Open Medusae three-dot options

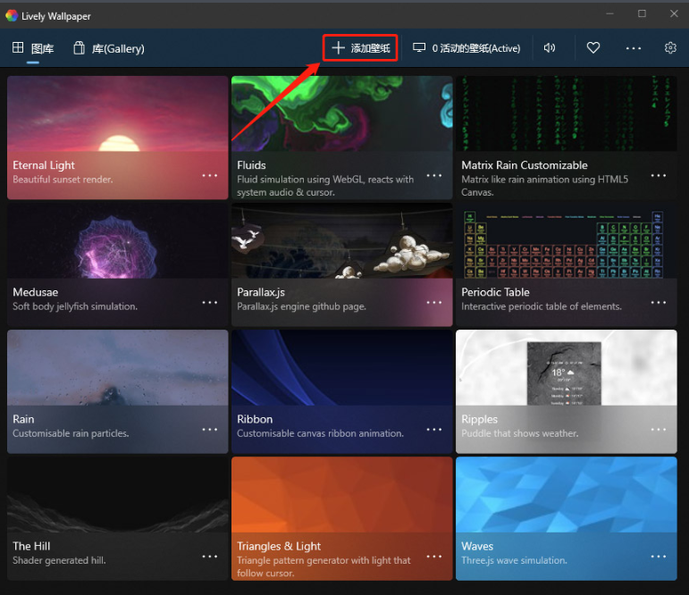[210, 302]
